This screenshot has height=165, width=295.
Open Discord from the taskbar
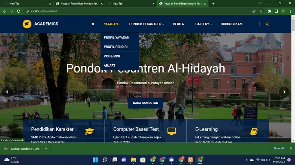171,160
